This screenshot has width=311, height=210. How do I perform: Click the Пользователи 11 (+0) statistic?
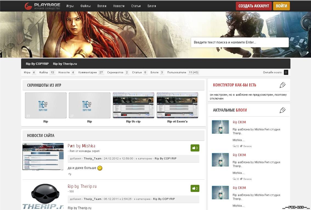tap(183, 72)
